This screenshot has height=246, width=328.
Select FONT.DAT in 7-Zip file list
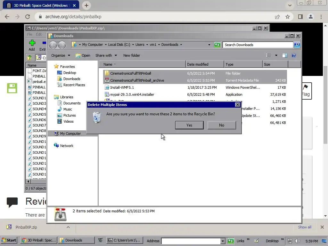tap(37, 71)
